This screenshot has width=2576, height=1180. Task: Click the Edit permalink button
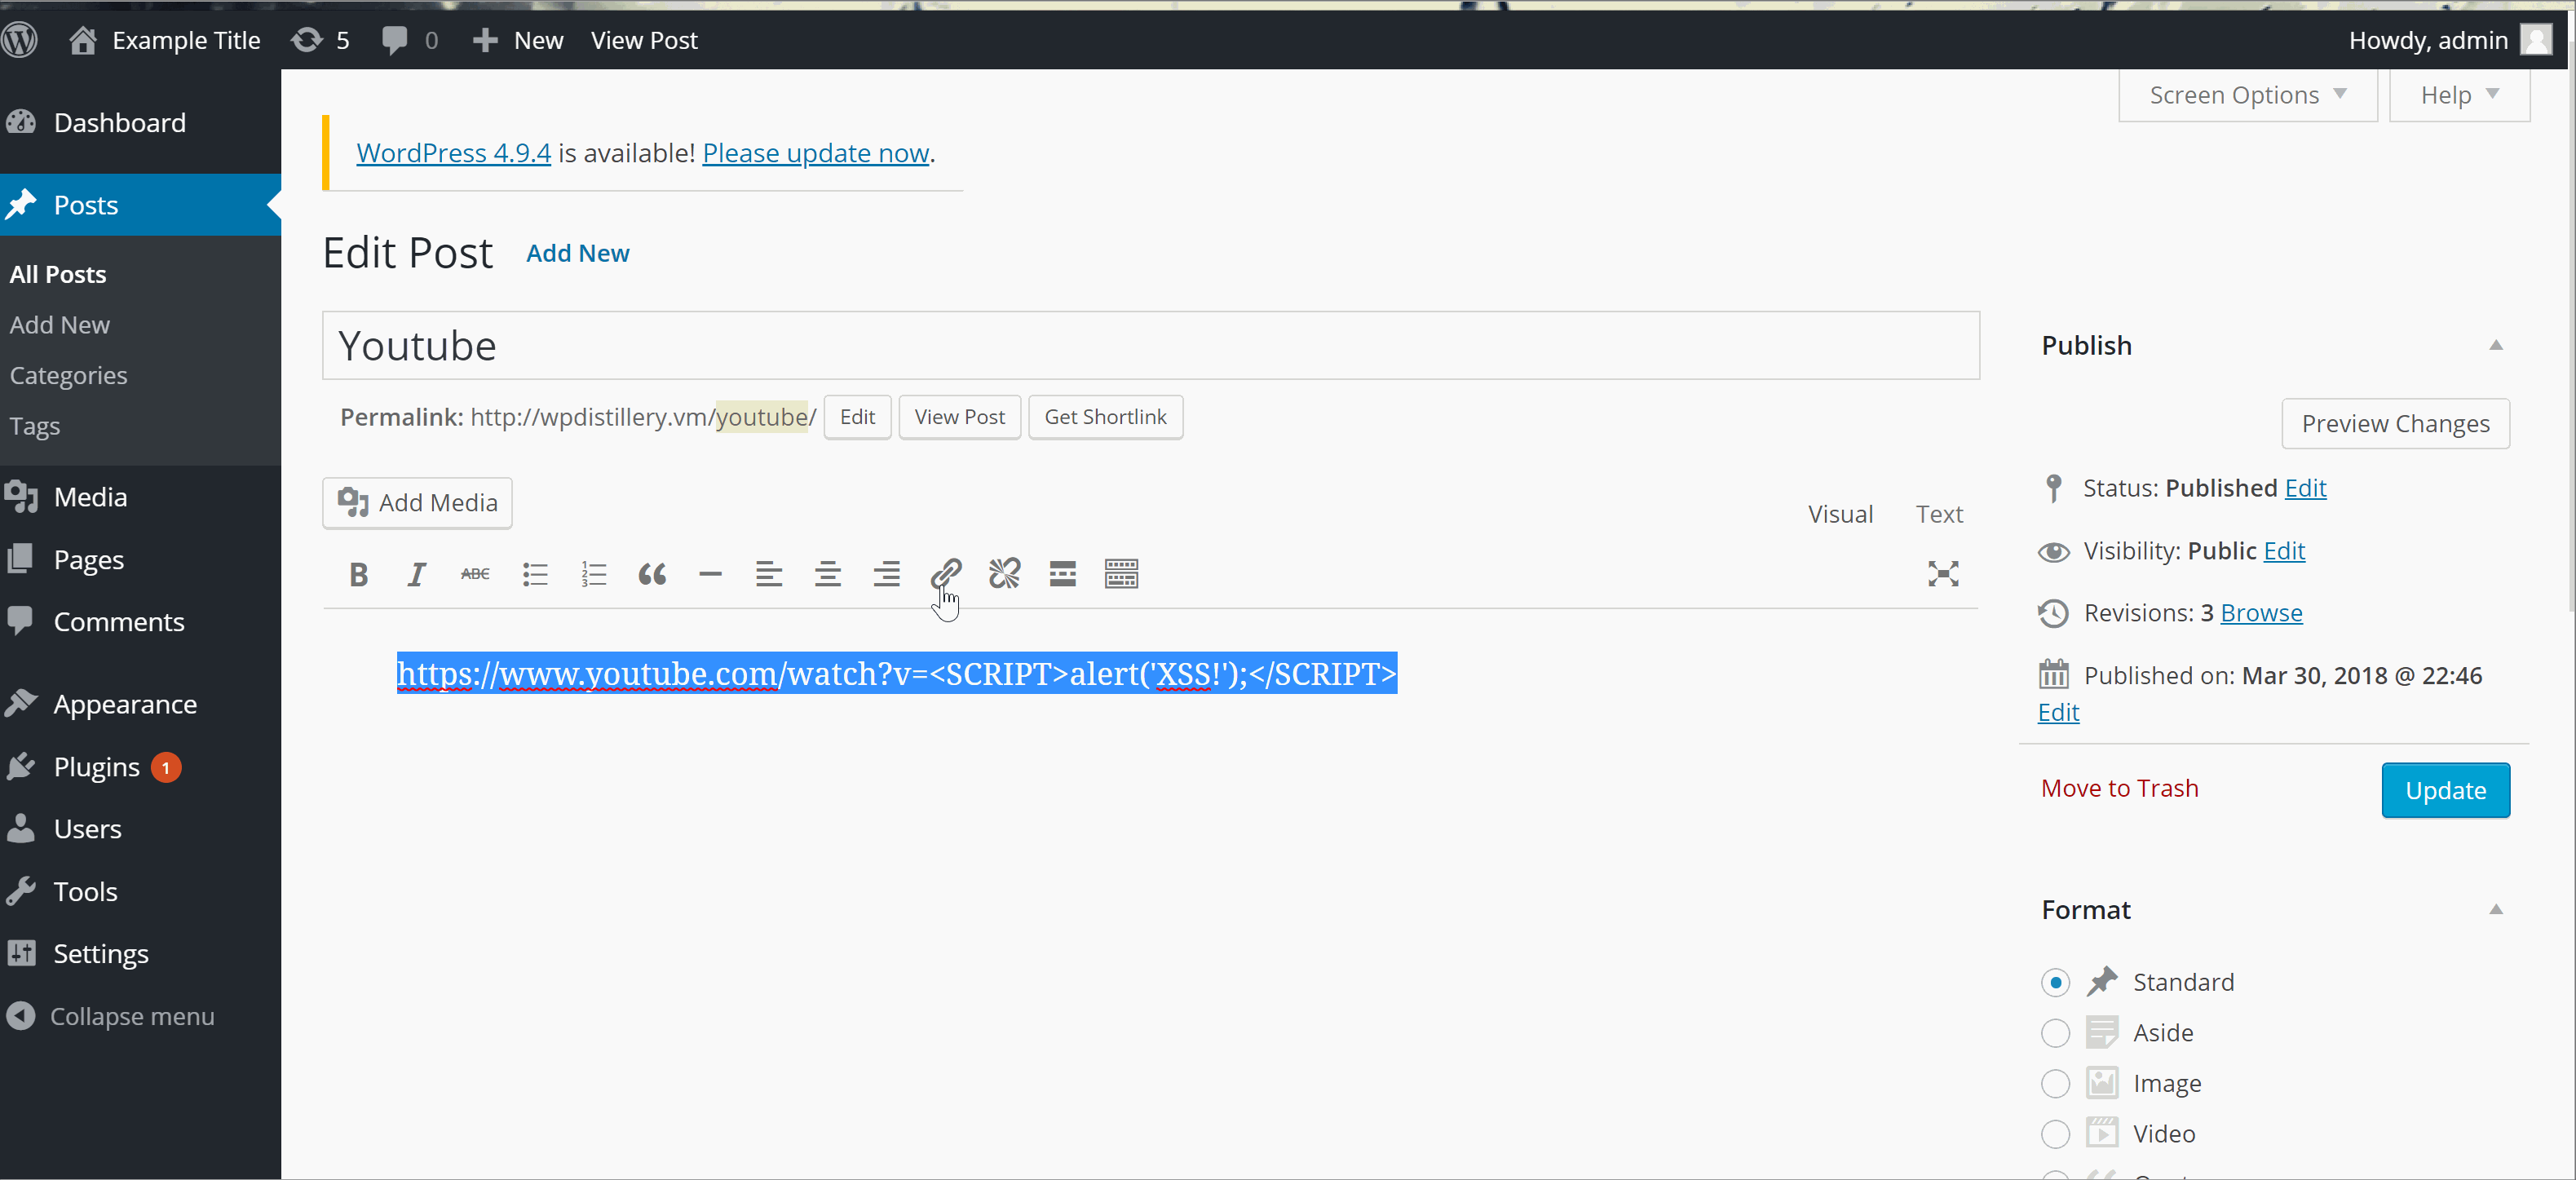(857, 417)
